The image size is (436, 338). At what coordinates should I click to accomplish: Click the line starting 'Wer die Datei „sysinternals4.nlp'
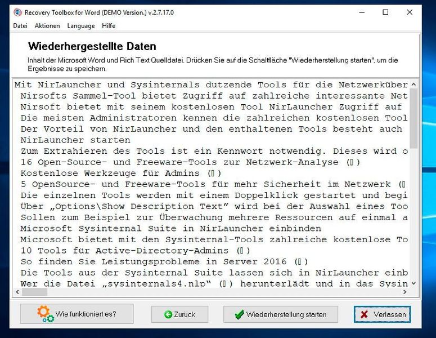214,284
